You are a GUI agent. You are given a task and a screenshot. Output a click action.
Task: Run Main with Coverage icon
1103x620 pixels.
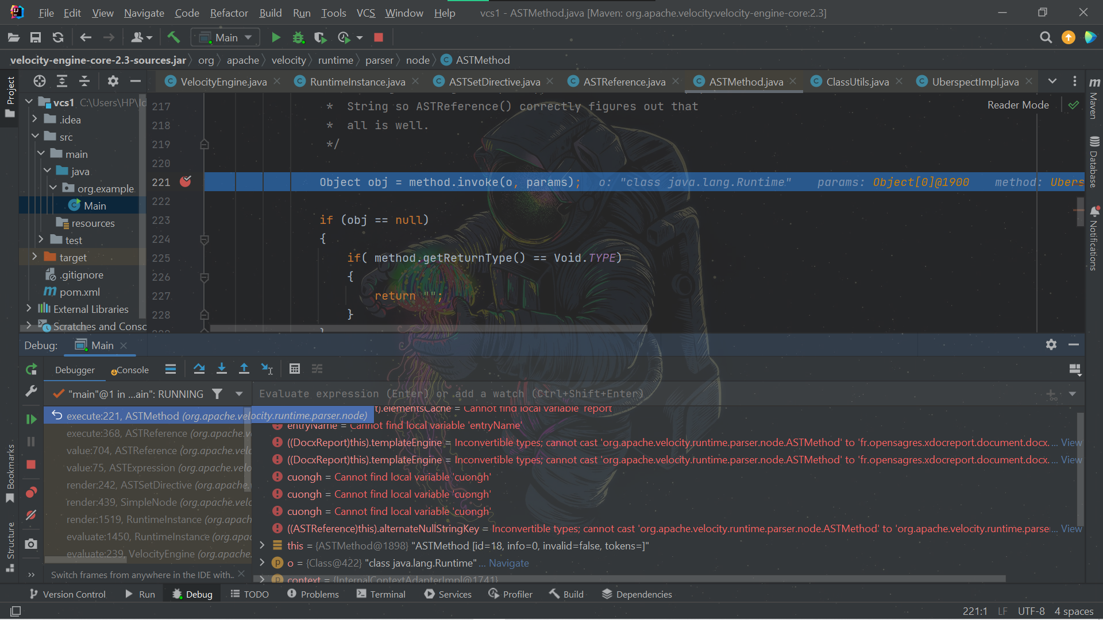pos(320,38)
